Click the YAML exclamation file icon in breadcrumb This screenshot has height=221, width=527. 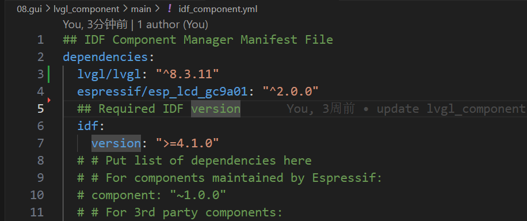(170, 9)
